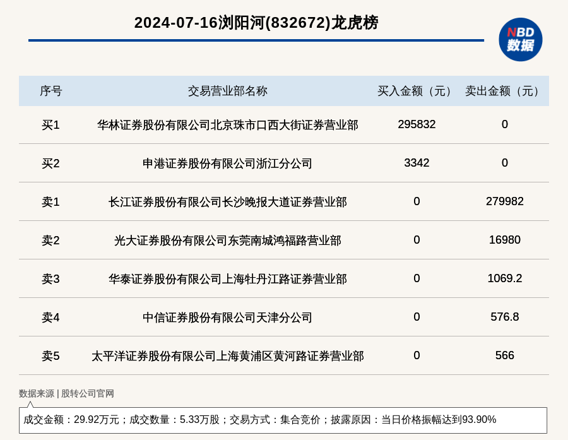Select 长江证券长沙晚报大道证券营业部 name
The width and height of the screenshot is (568, 440).
tap(227, 201)
